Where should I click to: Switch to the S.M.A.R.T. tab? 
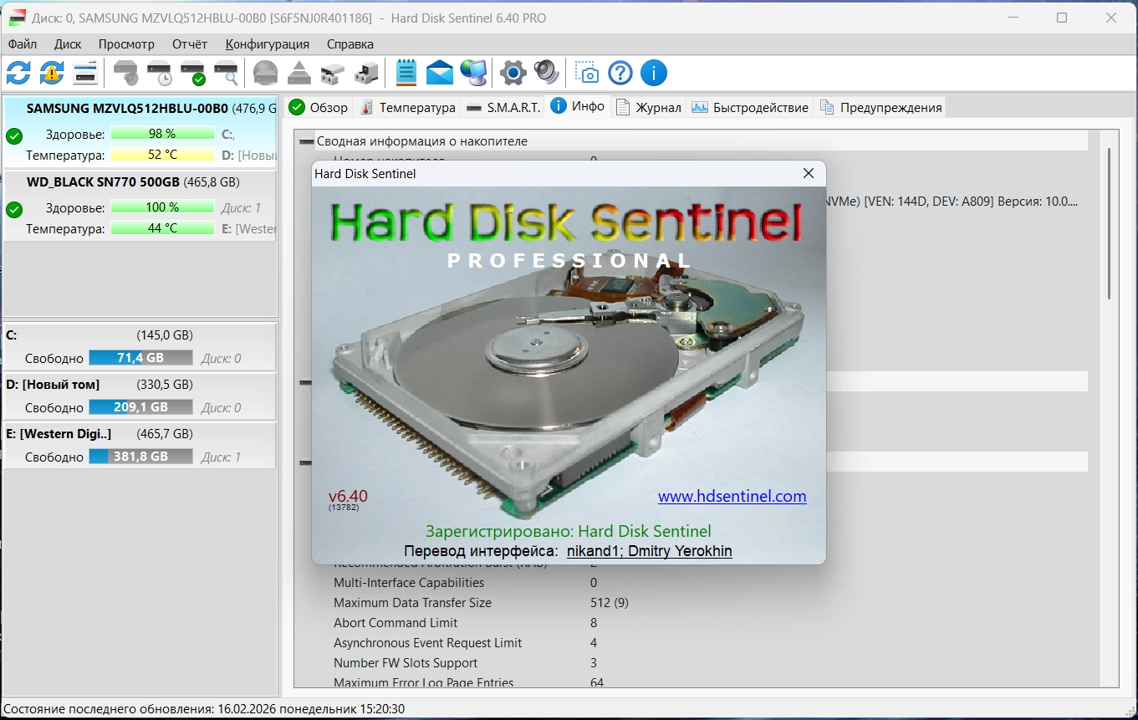coord(503,107)
